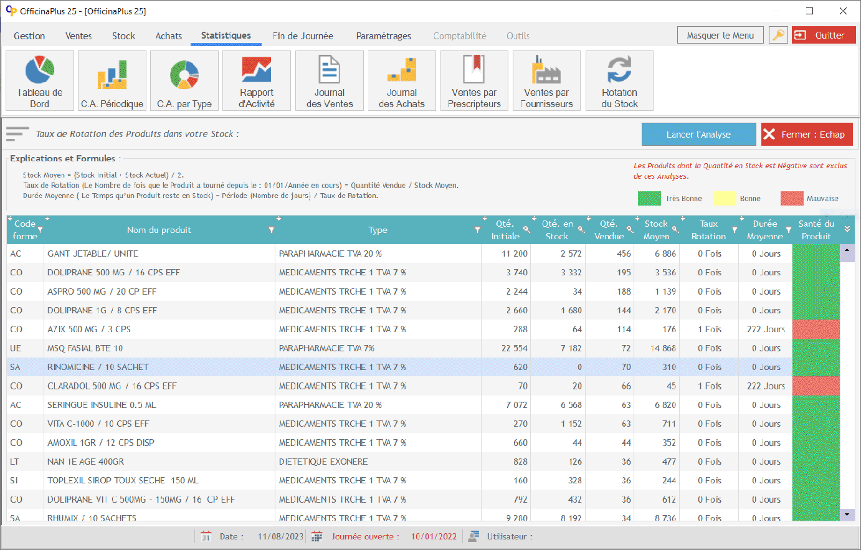
Task: Open filter for Nom du produit column
Action: (x=271, y=230)
